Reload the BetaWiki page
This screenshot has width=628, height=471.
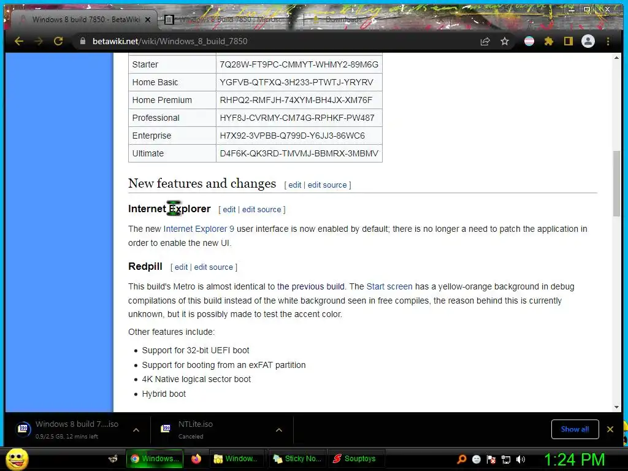(58, 41)
